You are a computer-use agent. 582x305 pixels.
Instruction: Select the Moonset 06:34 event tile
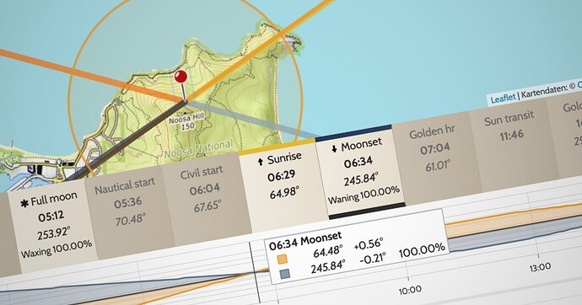360,171
